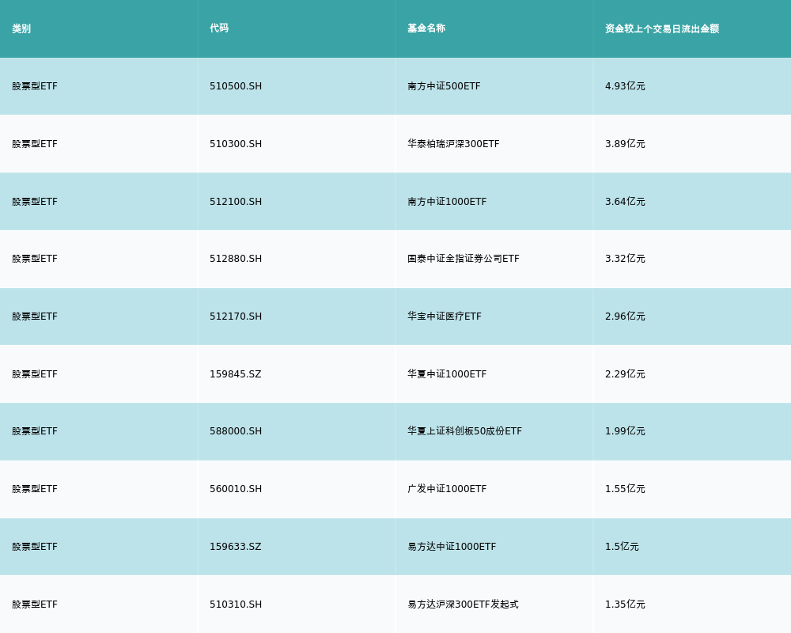
Task: Click 股票型ETF in the 510500.SH row
Action: pyautogui.click(x=35, y=86)
